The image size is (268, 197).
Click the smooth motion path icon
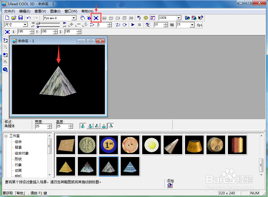(x=92, y=25)
